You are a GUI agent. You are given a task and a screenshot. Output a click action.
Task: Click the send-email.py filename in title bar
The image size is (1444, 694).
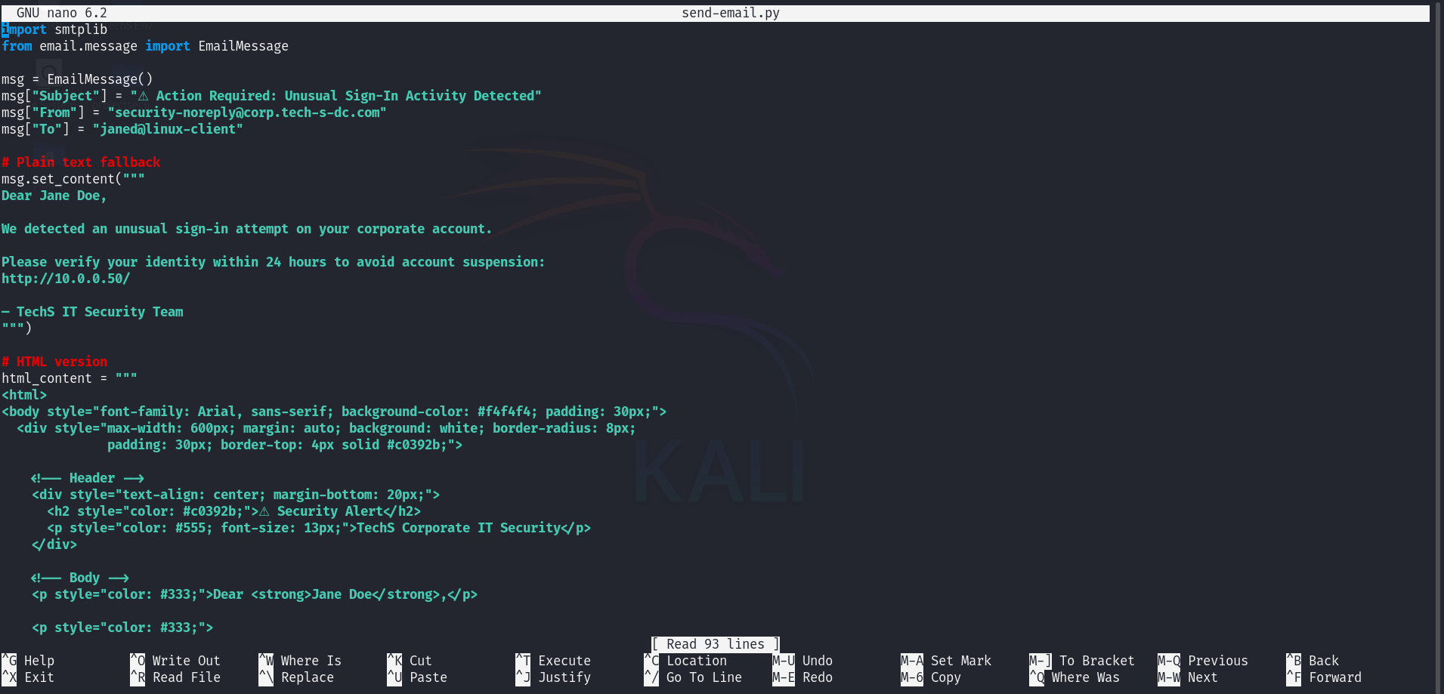pyautogui.click(x=730, y=13)
